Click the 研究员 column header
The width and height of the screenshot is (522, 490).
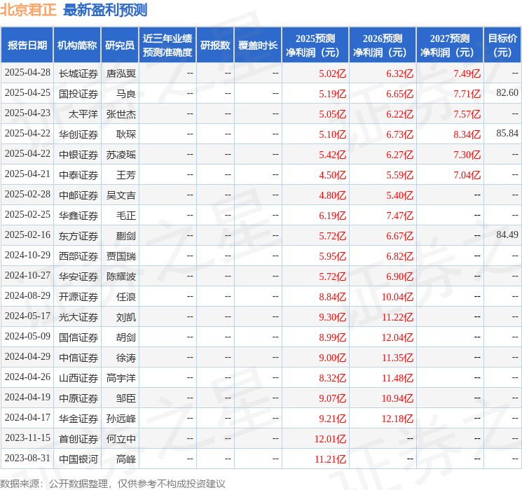120,45
